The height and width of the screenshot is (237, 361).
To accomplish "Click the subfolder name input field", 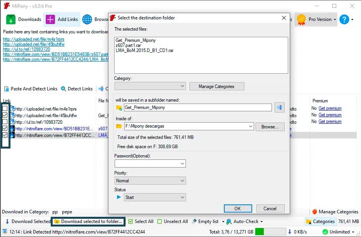I will click(198, 107).
